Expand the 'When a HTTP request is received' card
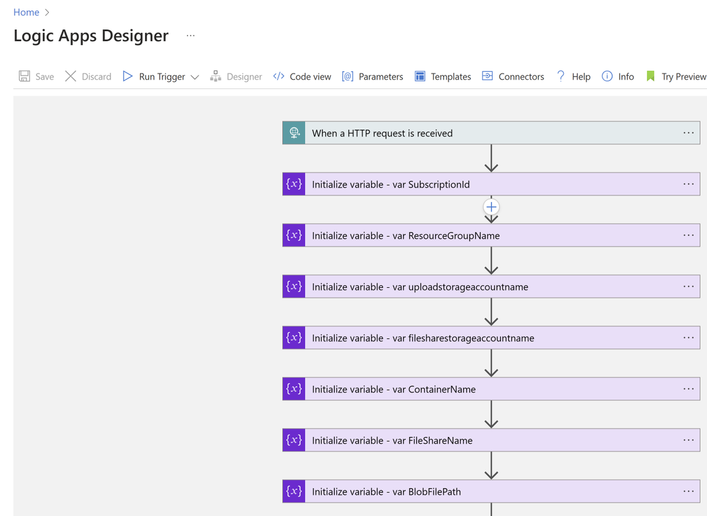The image size is (707, 516). [491, 133]
